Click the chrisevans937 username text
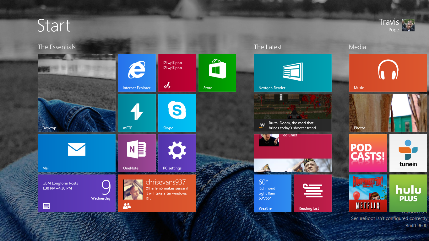This screenshot has width=429, height=241. coord(166,182)
